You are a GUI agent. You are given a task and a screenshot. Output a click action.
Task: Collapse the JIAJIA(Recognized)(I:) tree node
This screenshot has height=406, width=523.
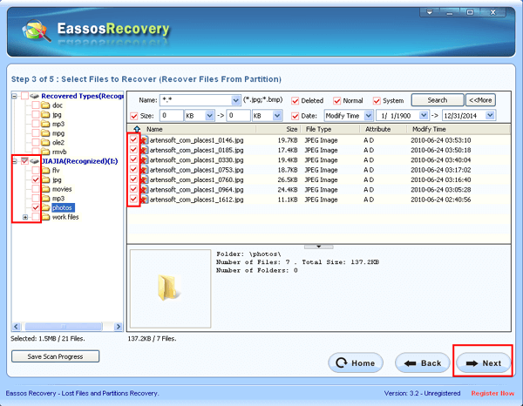pyautogui.click(x=14, y=161)
